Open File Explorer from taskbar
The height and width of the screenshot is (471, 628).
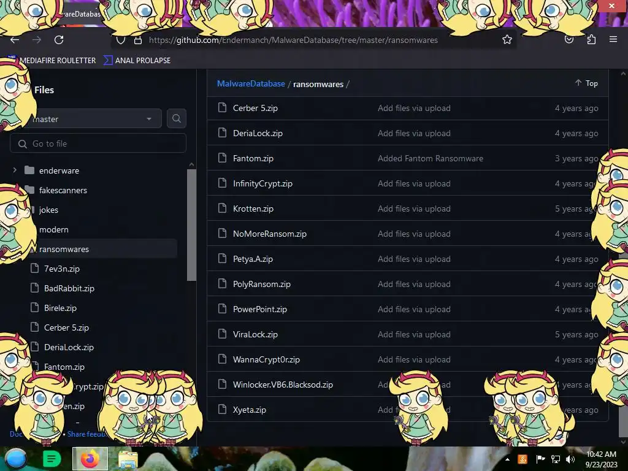(128, 460)
